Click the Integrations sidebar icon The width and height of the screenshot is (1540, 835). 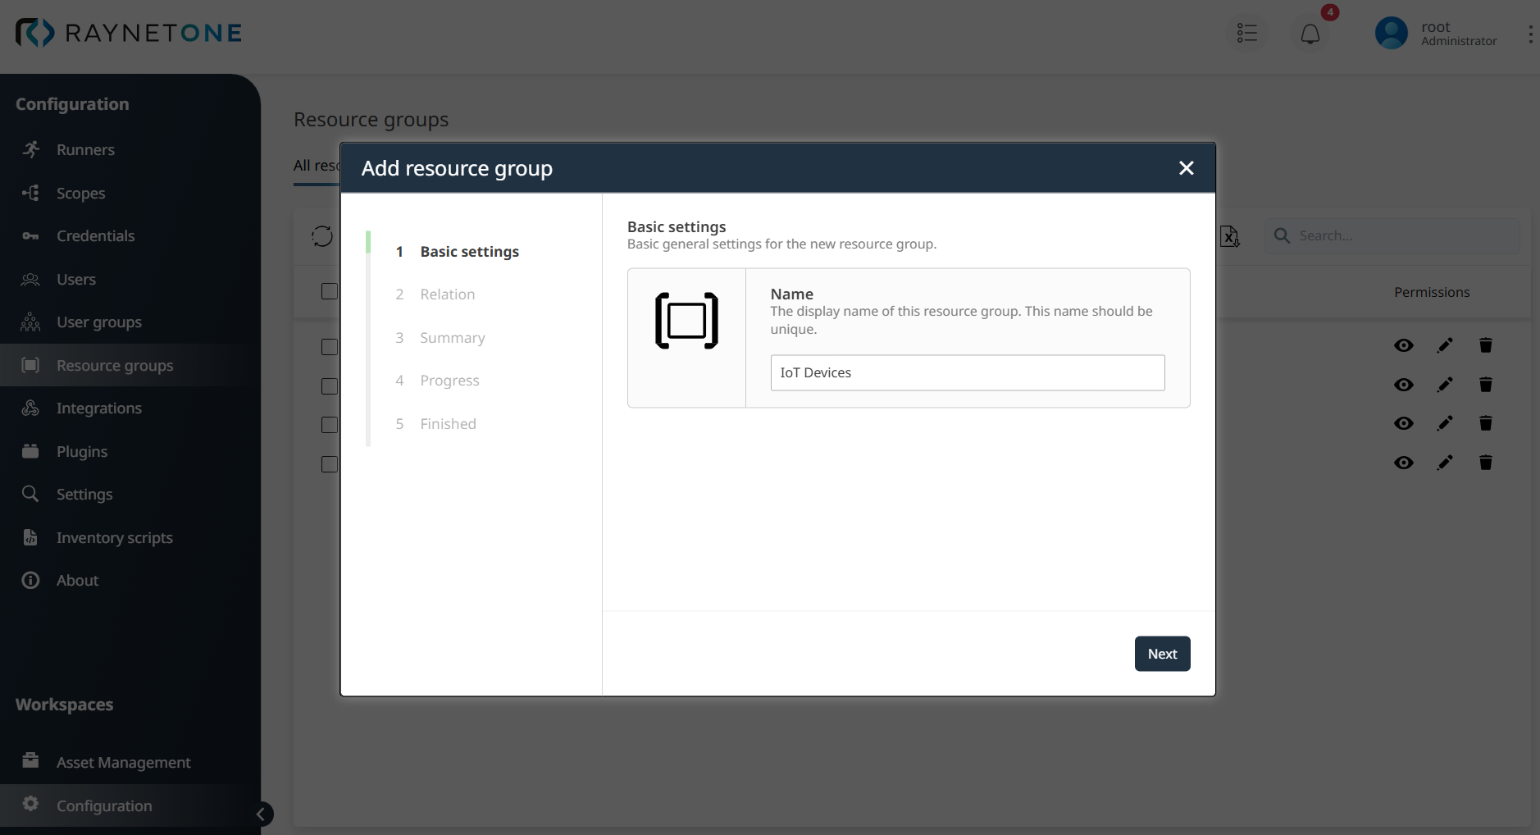coord(30,408)
